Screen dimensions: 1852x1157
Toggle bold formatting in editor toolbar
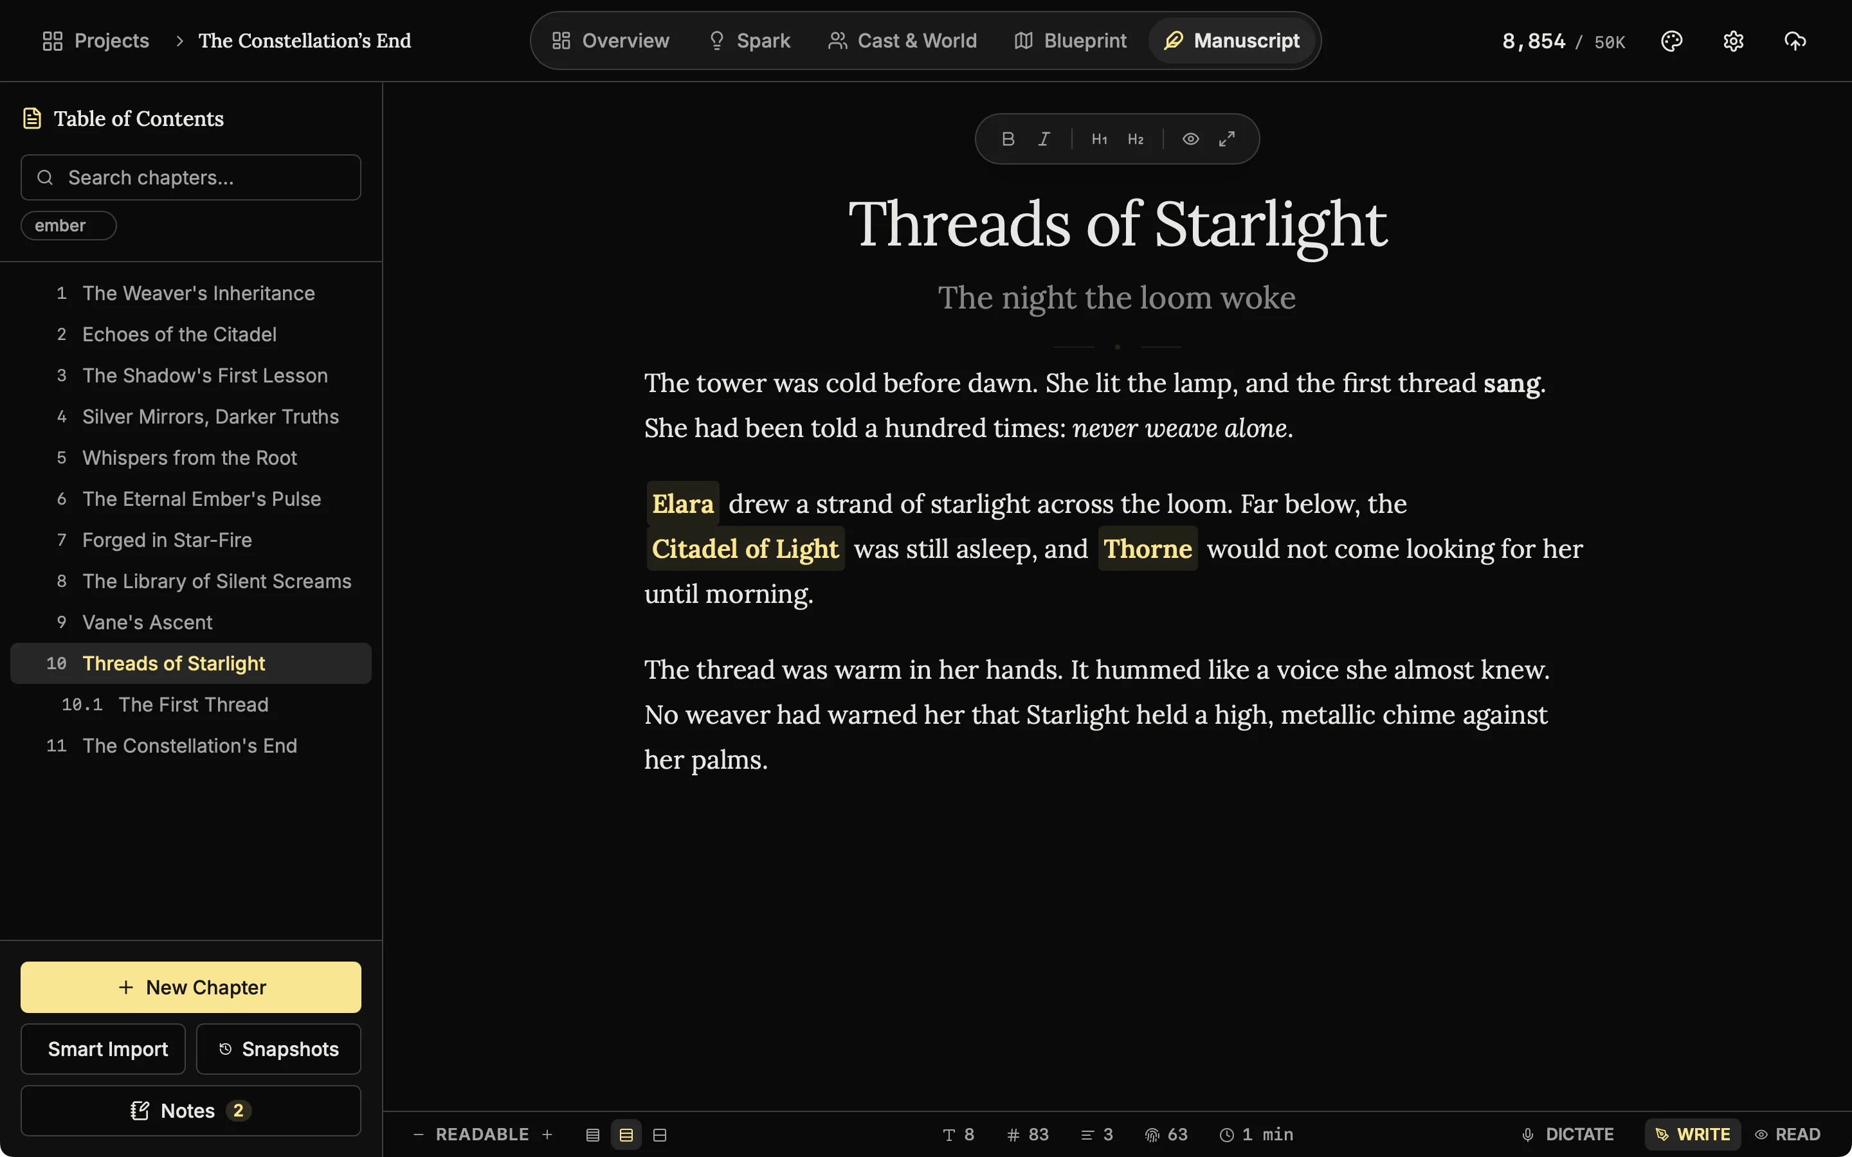click(x=1008, y=138)
